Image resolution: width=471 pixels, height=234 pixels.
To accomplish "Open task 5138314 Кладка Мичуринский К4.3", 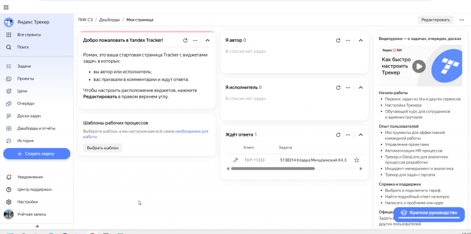I will pyautogui.click(x=313, y=160).
